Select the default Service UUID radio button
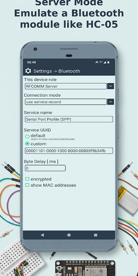Screen dimensions: 138x276 pos(27,136)
